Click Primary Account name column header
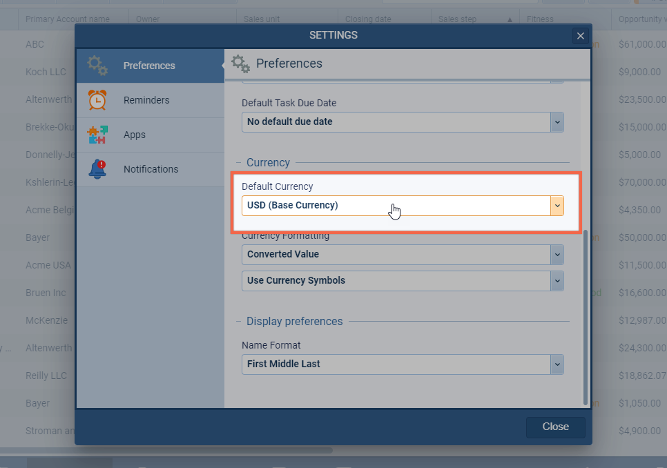This screenshot has width=667, height=468. point(73,19)
